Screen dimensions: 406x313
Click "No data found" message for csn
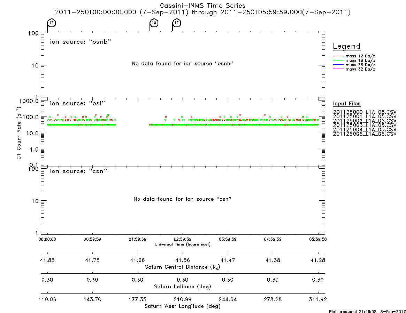click(x=183, y=199)
